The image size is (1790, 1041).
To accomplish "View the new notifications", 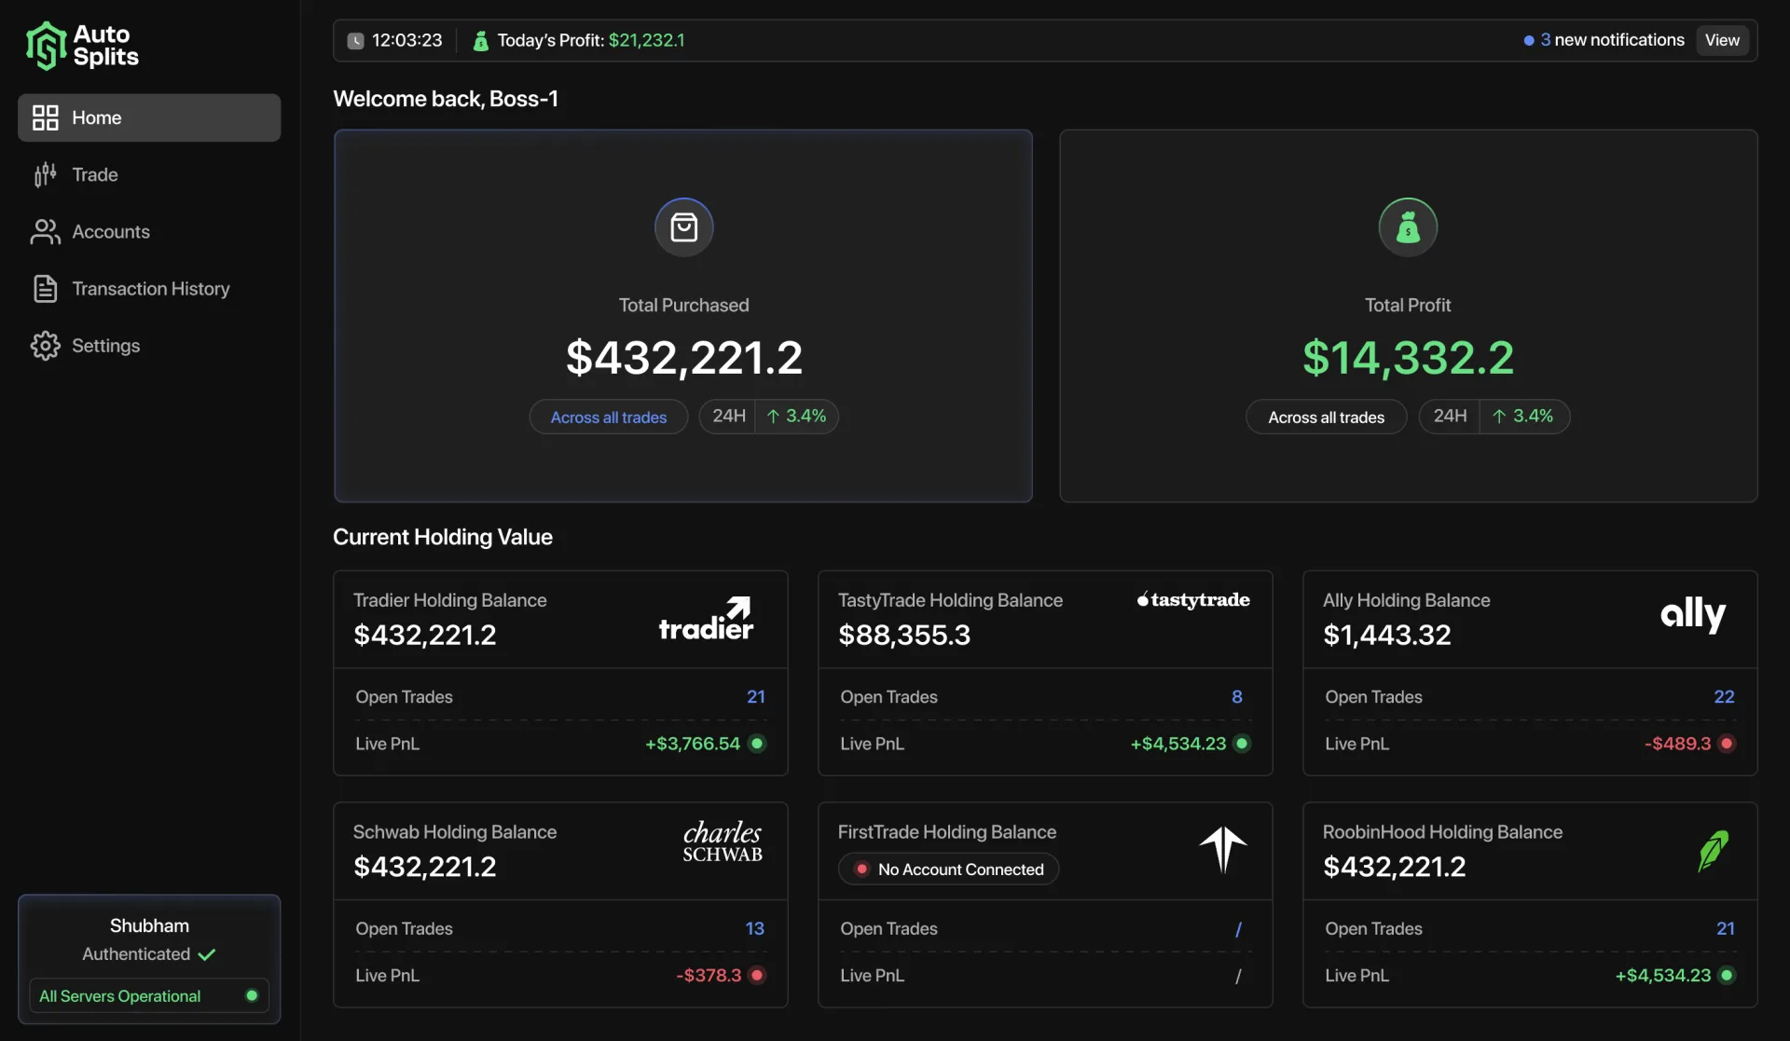I will tap(1722, 40).
